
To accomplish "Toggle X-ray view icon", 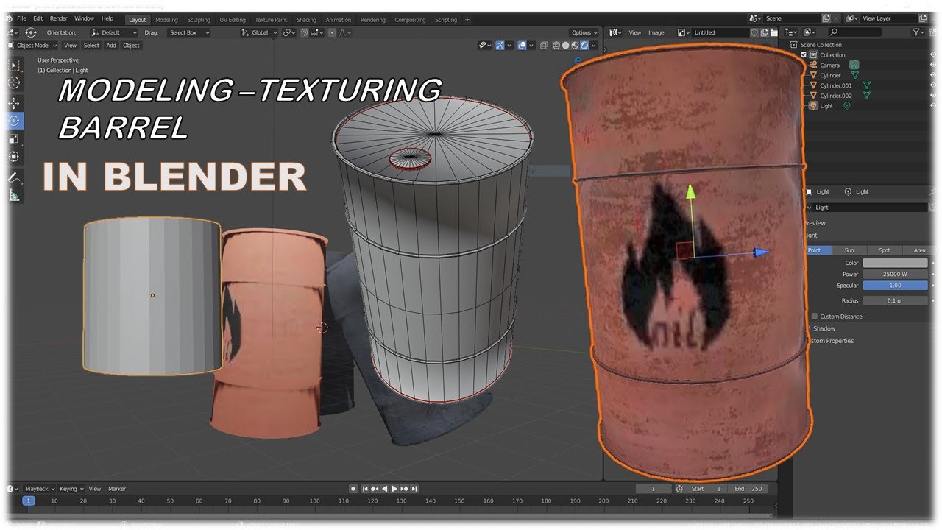I will point(544,46).
